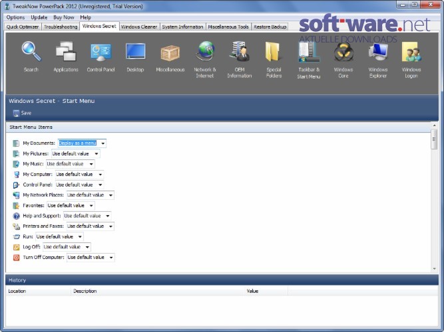Click the Help and Support row icon
Image resolution: width=444 pixels, height=332 pixels.
point(16,216)
